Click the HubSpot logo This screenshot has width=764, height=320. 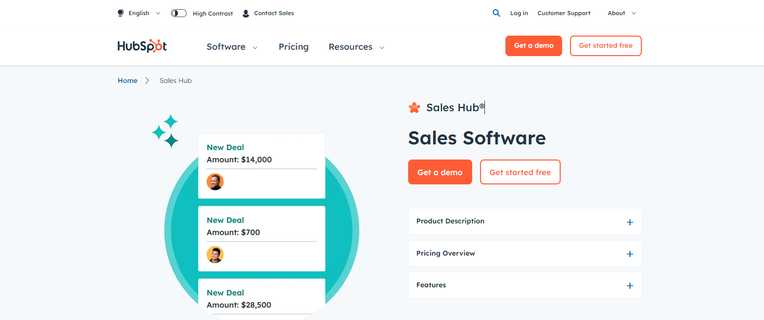[x=142, y=46]
